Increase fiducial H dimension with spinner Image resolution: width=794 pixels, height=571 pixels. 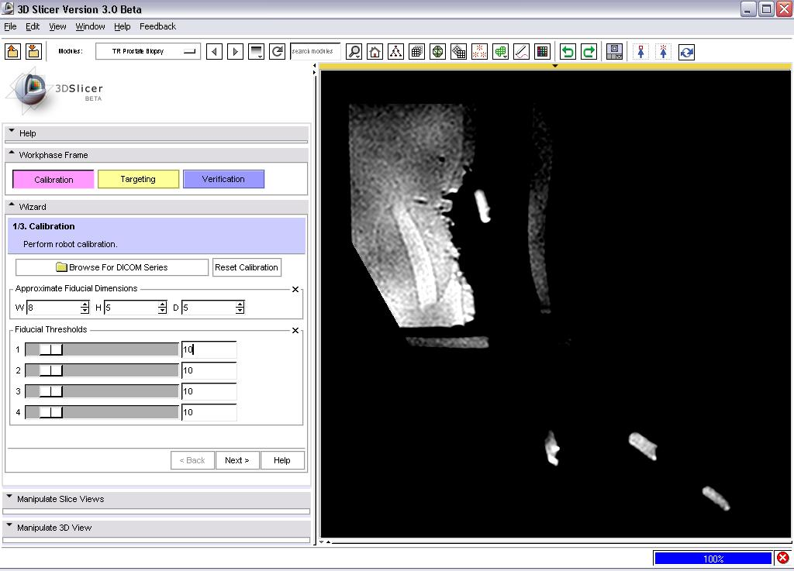point(162,304)
